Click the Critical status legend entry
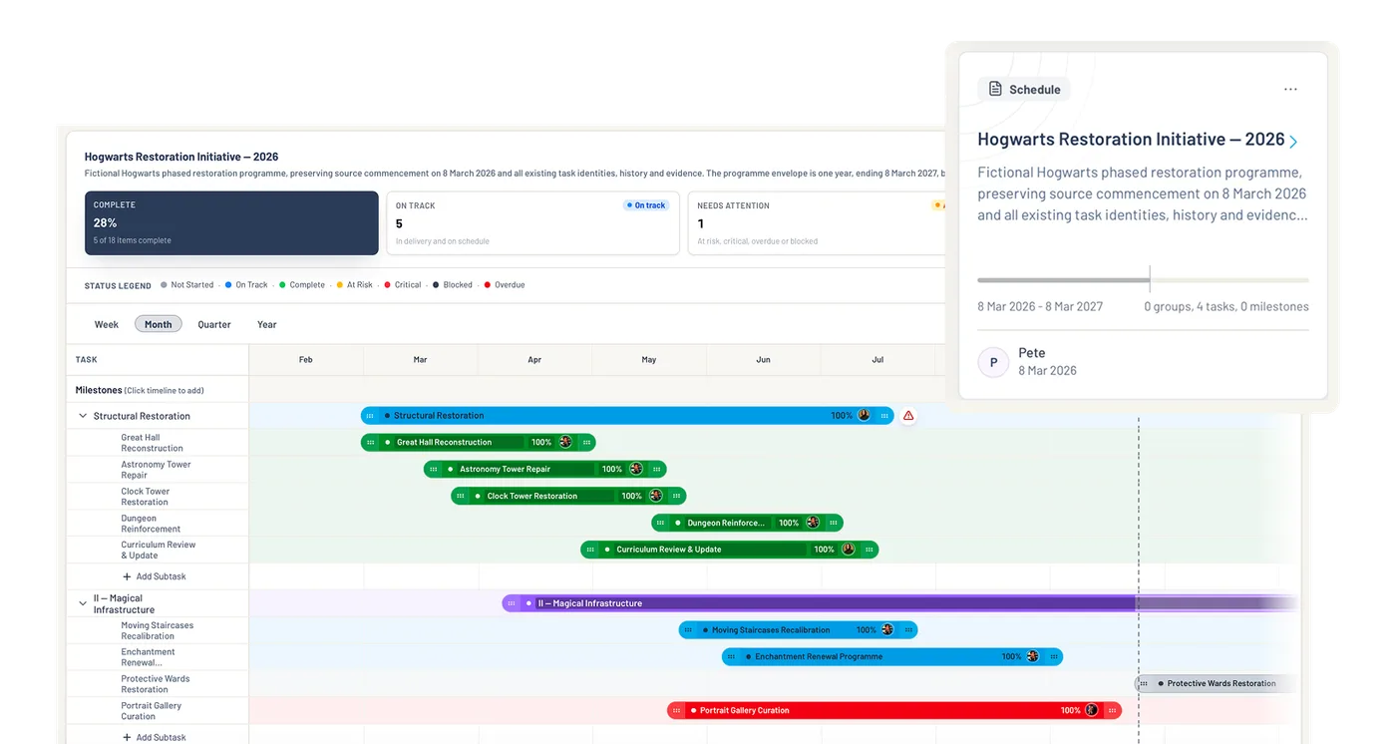The image size is (1396, 744). pos(402,285)
